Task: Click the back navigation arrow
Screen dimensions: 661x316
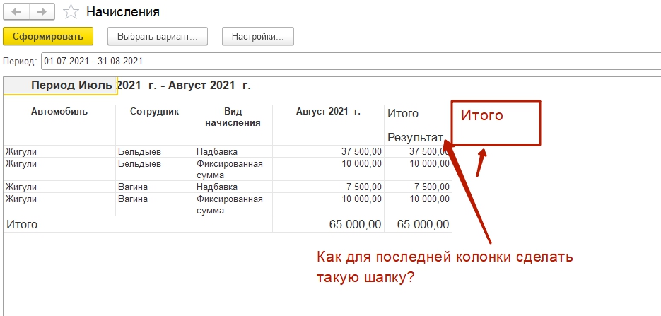Action: coord(17,12)
